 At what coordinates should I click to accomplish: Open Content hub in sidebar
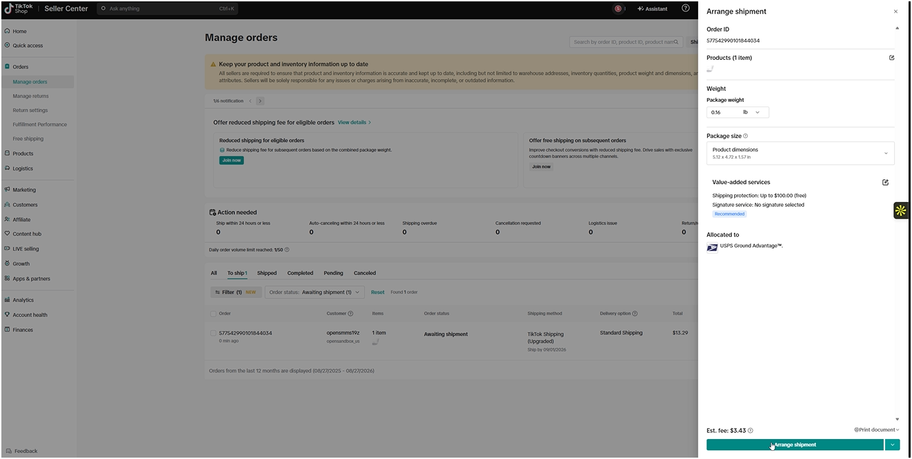click(27, 234)
